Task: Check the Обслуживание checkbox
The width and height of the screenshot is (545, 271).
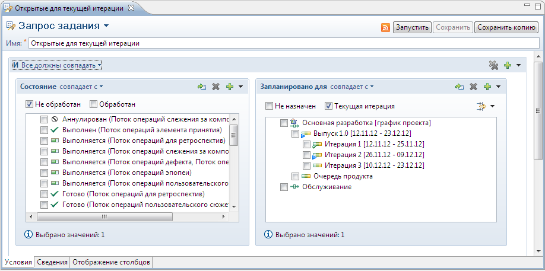Action: click(284, 187)
